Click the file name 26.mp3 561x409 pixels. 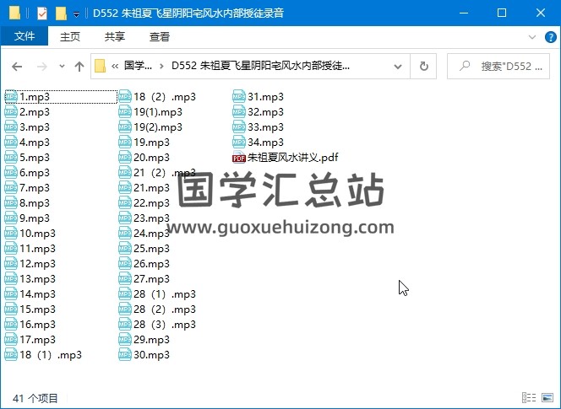(x=152, y=264)
